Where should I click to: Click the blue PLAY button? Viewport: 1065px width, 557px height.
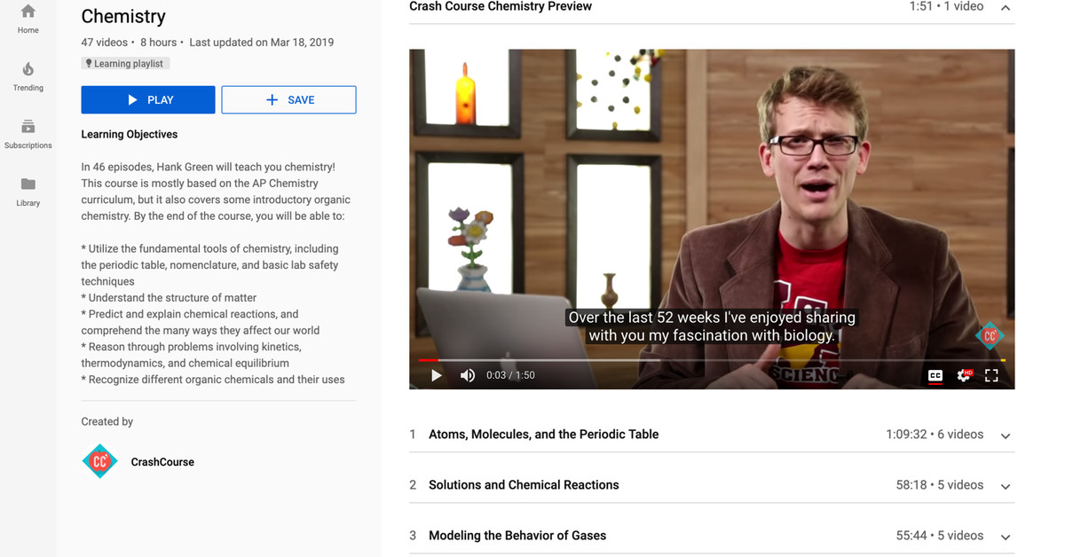[x=148, y=99]
